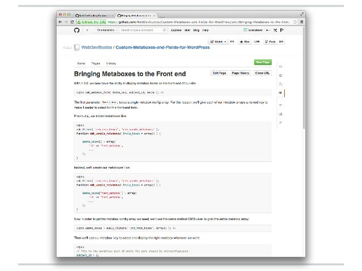The height and width of the screenshot is (271, 362).
Task: Open the WebDevStudios owner link
Action: tap(96, 48)
